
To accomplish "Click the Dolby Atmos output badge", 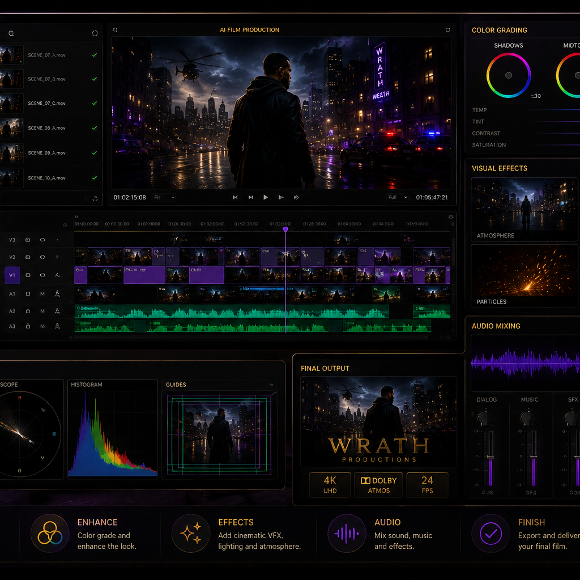I will (x=379, y=485).
